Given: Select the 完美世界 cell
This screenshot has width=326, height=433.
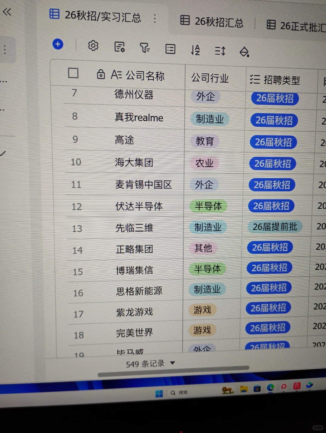Looking at the screenshot, I should (x=135, y=333).
